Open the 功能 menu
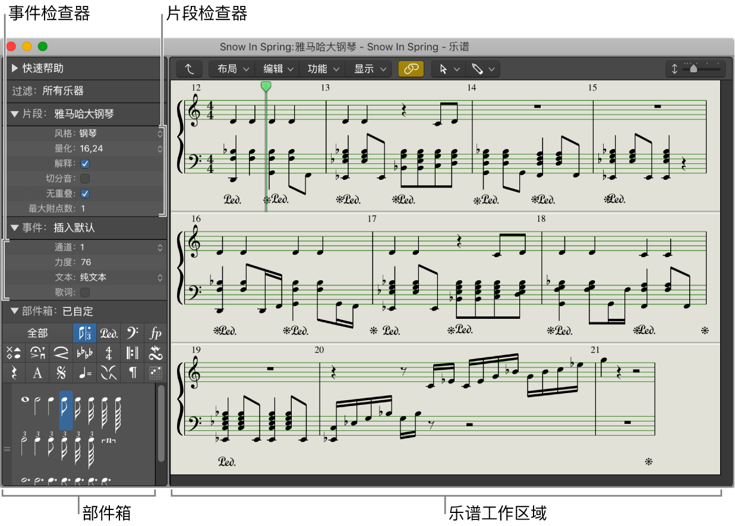The image size is (735, 526). (323, 69)
